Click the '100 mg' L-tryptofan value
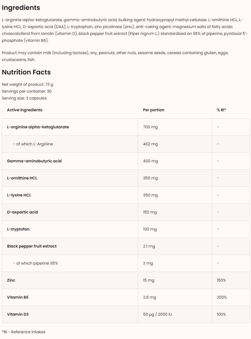Screen dimensions: 251x339 tap(150, 229)
